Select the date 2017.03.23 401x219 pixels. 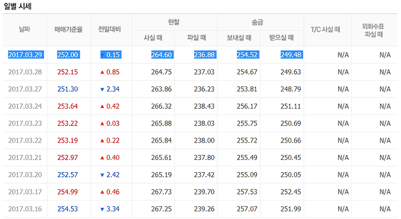[x=25, y=123]
